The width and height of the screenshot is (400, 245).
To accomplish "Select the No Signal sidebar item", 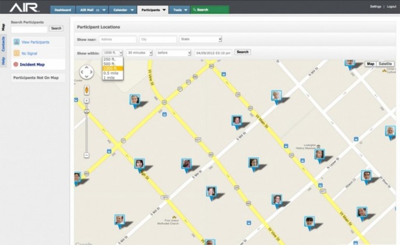I will (29, 53).
